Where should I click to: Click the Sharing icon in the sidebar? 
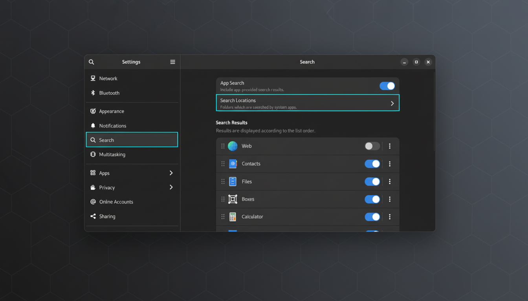[93, 216]
